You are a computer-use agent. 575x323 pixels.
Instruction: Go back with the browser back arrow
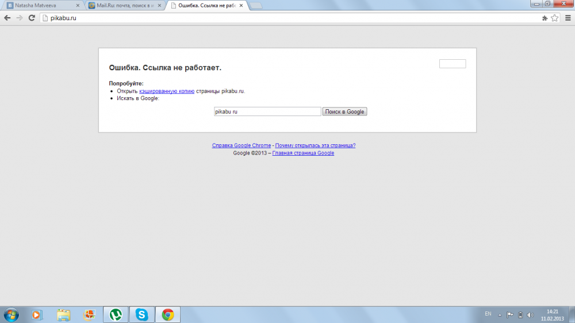(7, 18)
